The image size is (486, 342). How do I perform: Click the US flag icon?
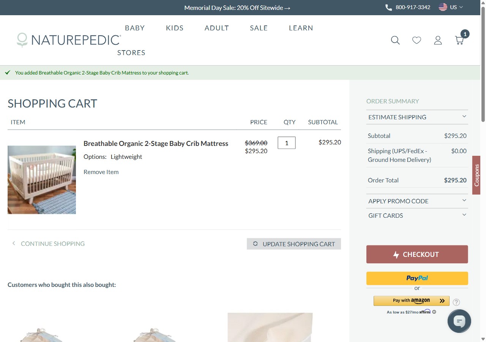pyautogui.click(x=443, y=7)
